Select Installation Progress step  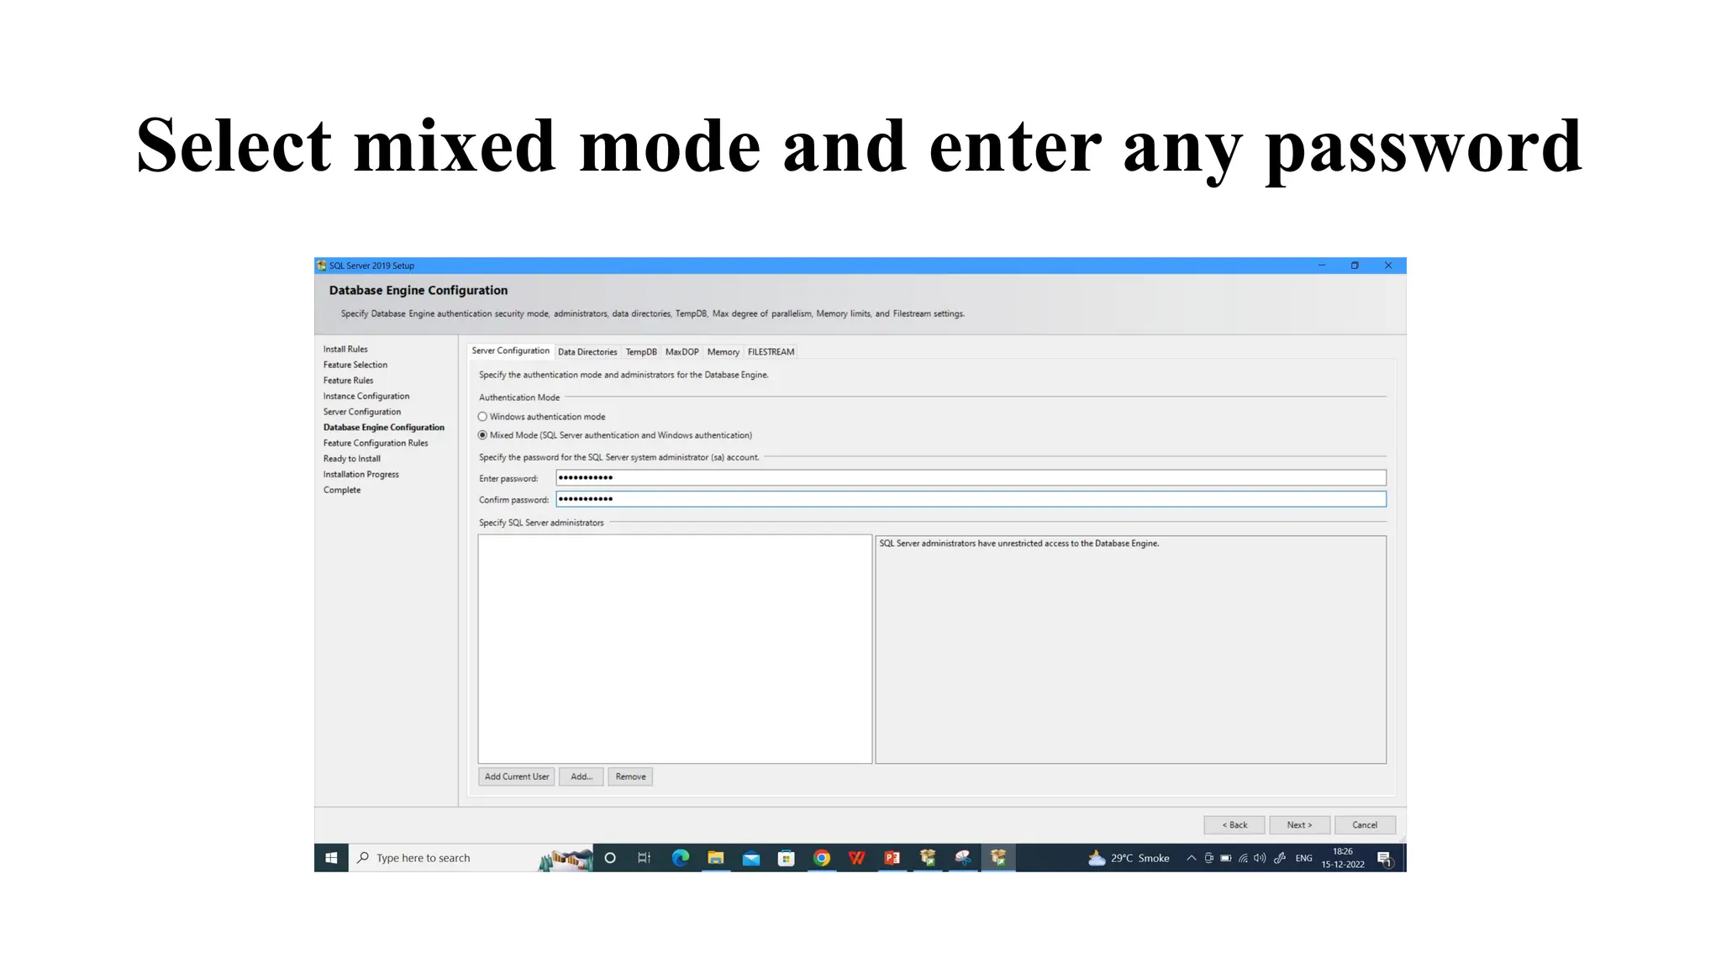[361, 475]
